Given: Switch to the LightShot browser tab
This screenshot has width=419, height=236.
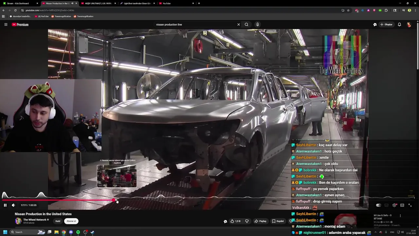Looking at the screenshot, I should pos(137,3).
